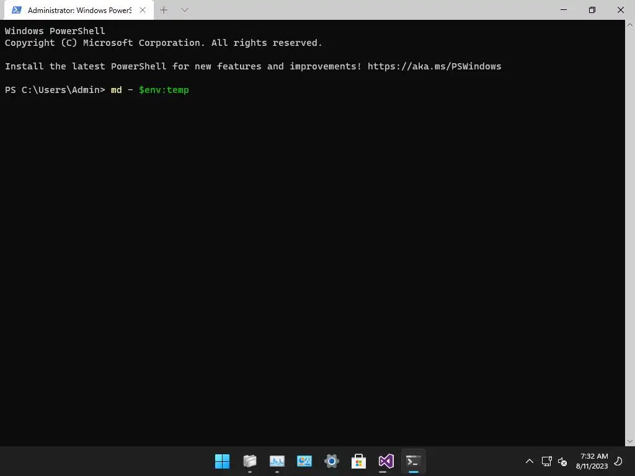Click the $env:temp text in the command
Image resolution: width=635 pixels, height=476 pixels.
tap(164, 90)
